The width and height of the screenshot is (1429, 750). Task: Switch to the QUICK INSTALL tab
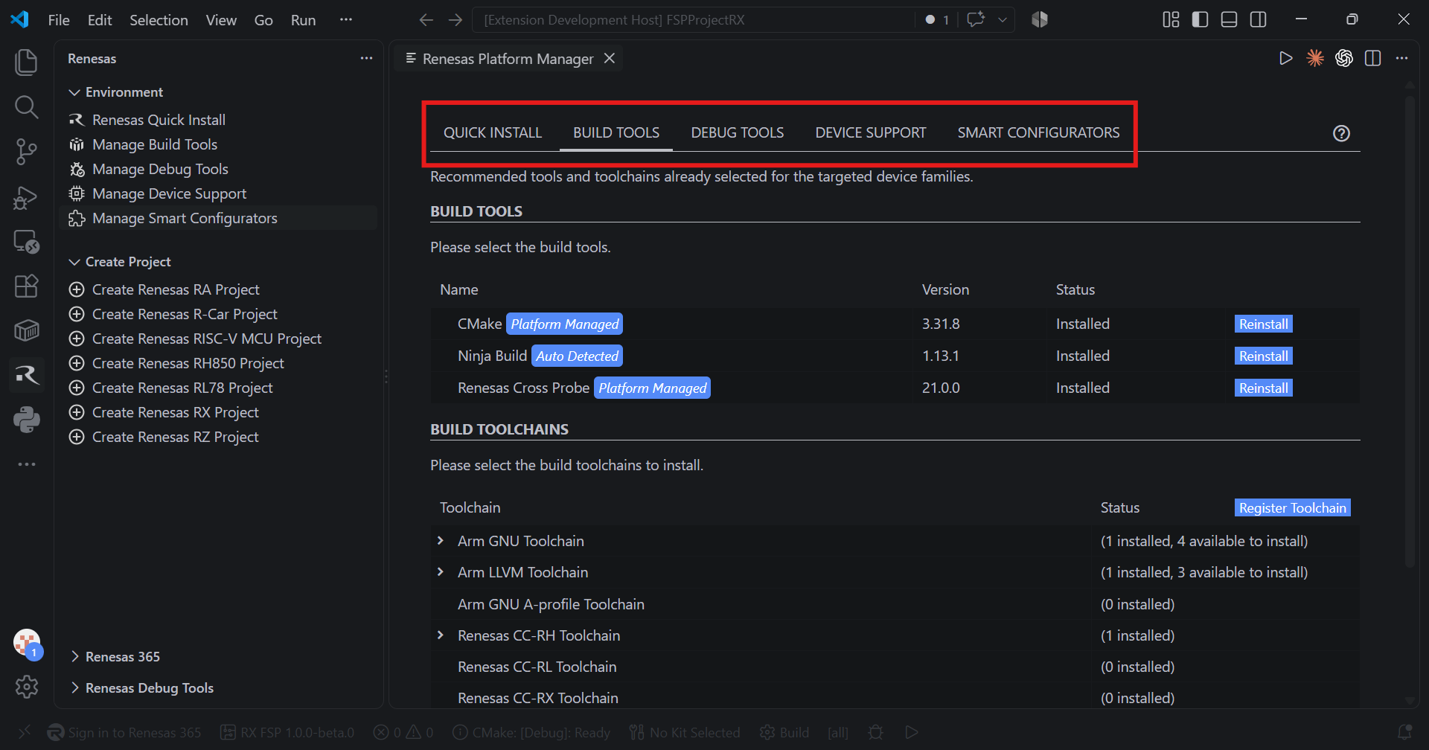pyautogui.click(x=493, y=132)
